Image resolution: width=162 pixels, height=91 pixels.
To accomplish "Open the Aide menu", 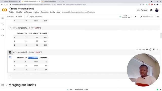I will 58,12.
